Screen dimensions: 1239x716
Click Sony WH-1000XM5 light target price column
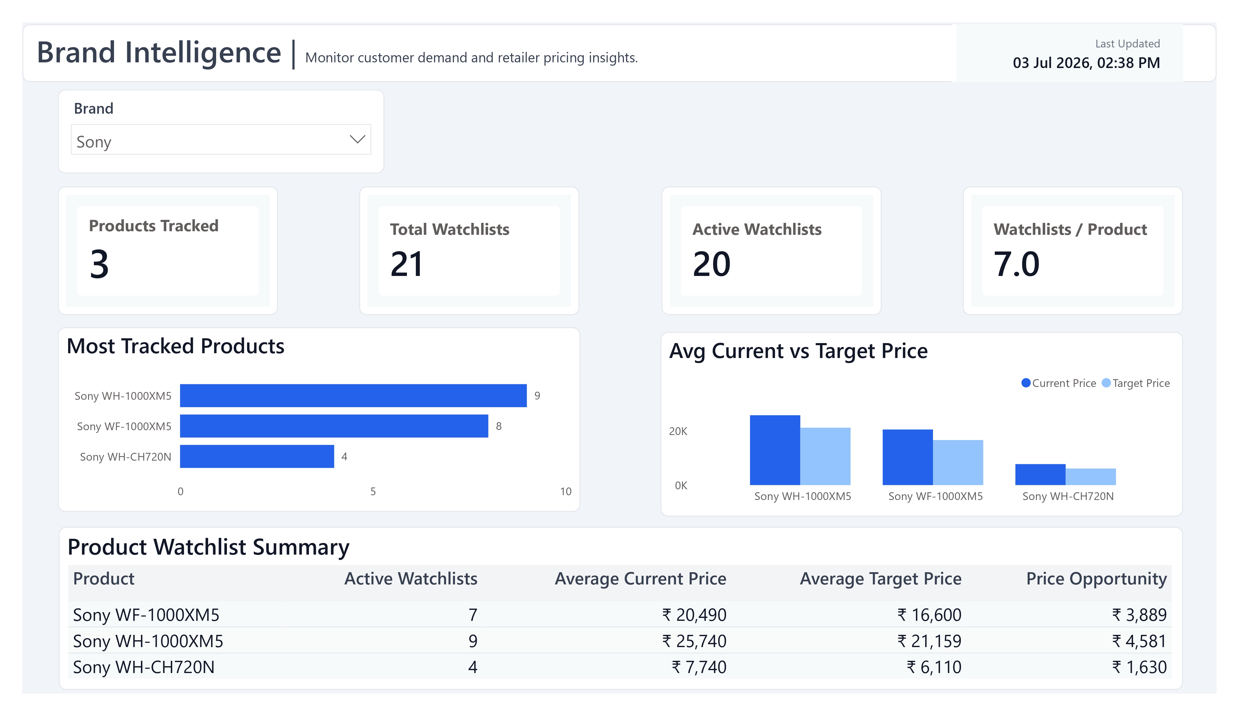pos(825,456)
